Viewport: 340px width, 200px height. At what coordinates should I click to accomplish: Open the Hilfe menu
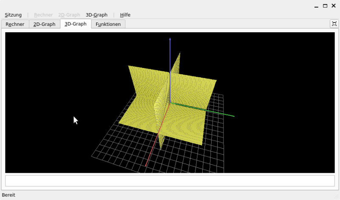pos(125,15)
